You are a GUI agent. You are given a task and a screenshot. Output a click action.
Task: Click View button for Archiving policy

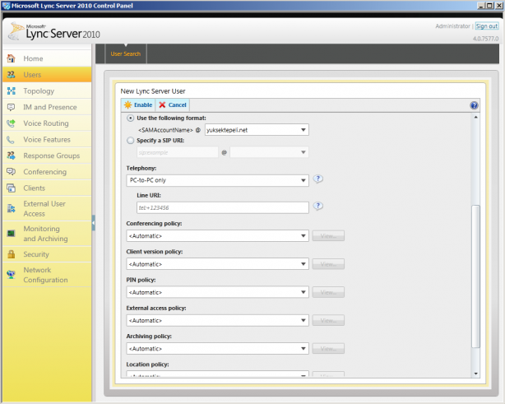328,349
